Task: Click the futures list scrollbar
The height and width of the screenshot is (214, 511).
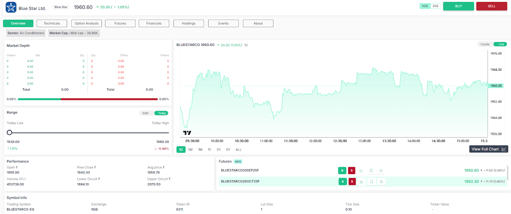Action: pyautogui.click(x=507, y=173)
